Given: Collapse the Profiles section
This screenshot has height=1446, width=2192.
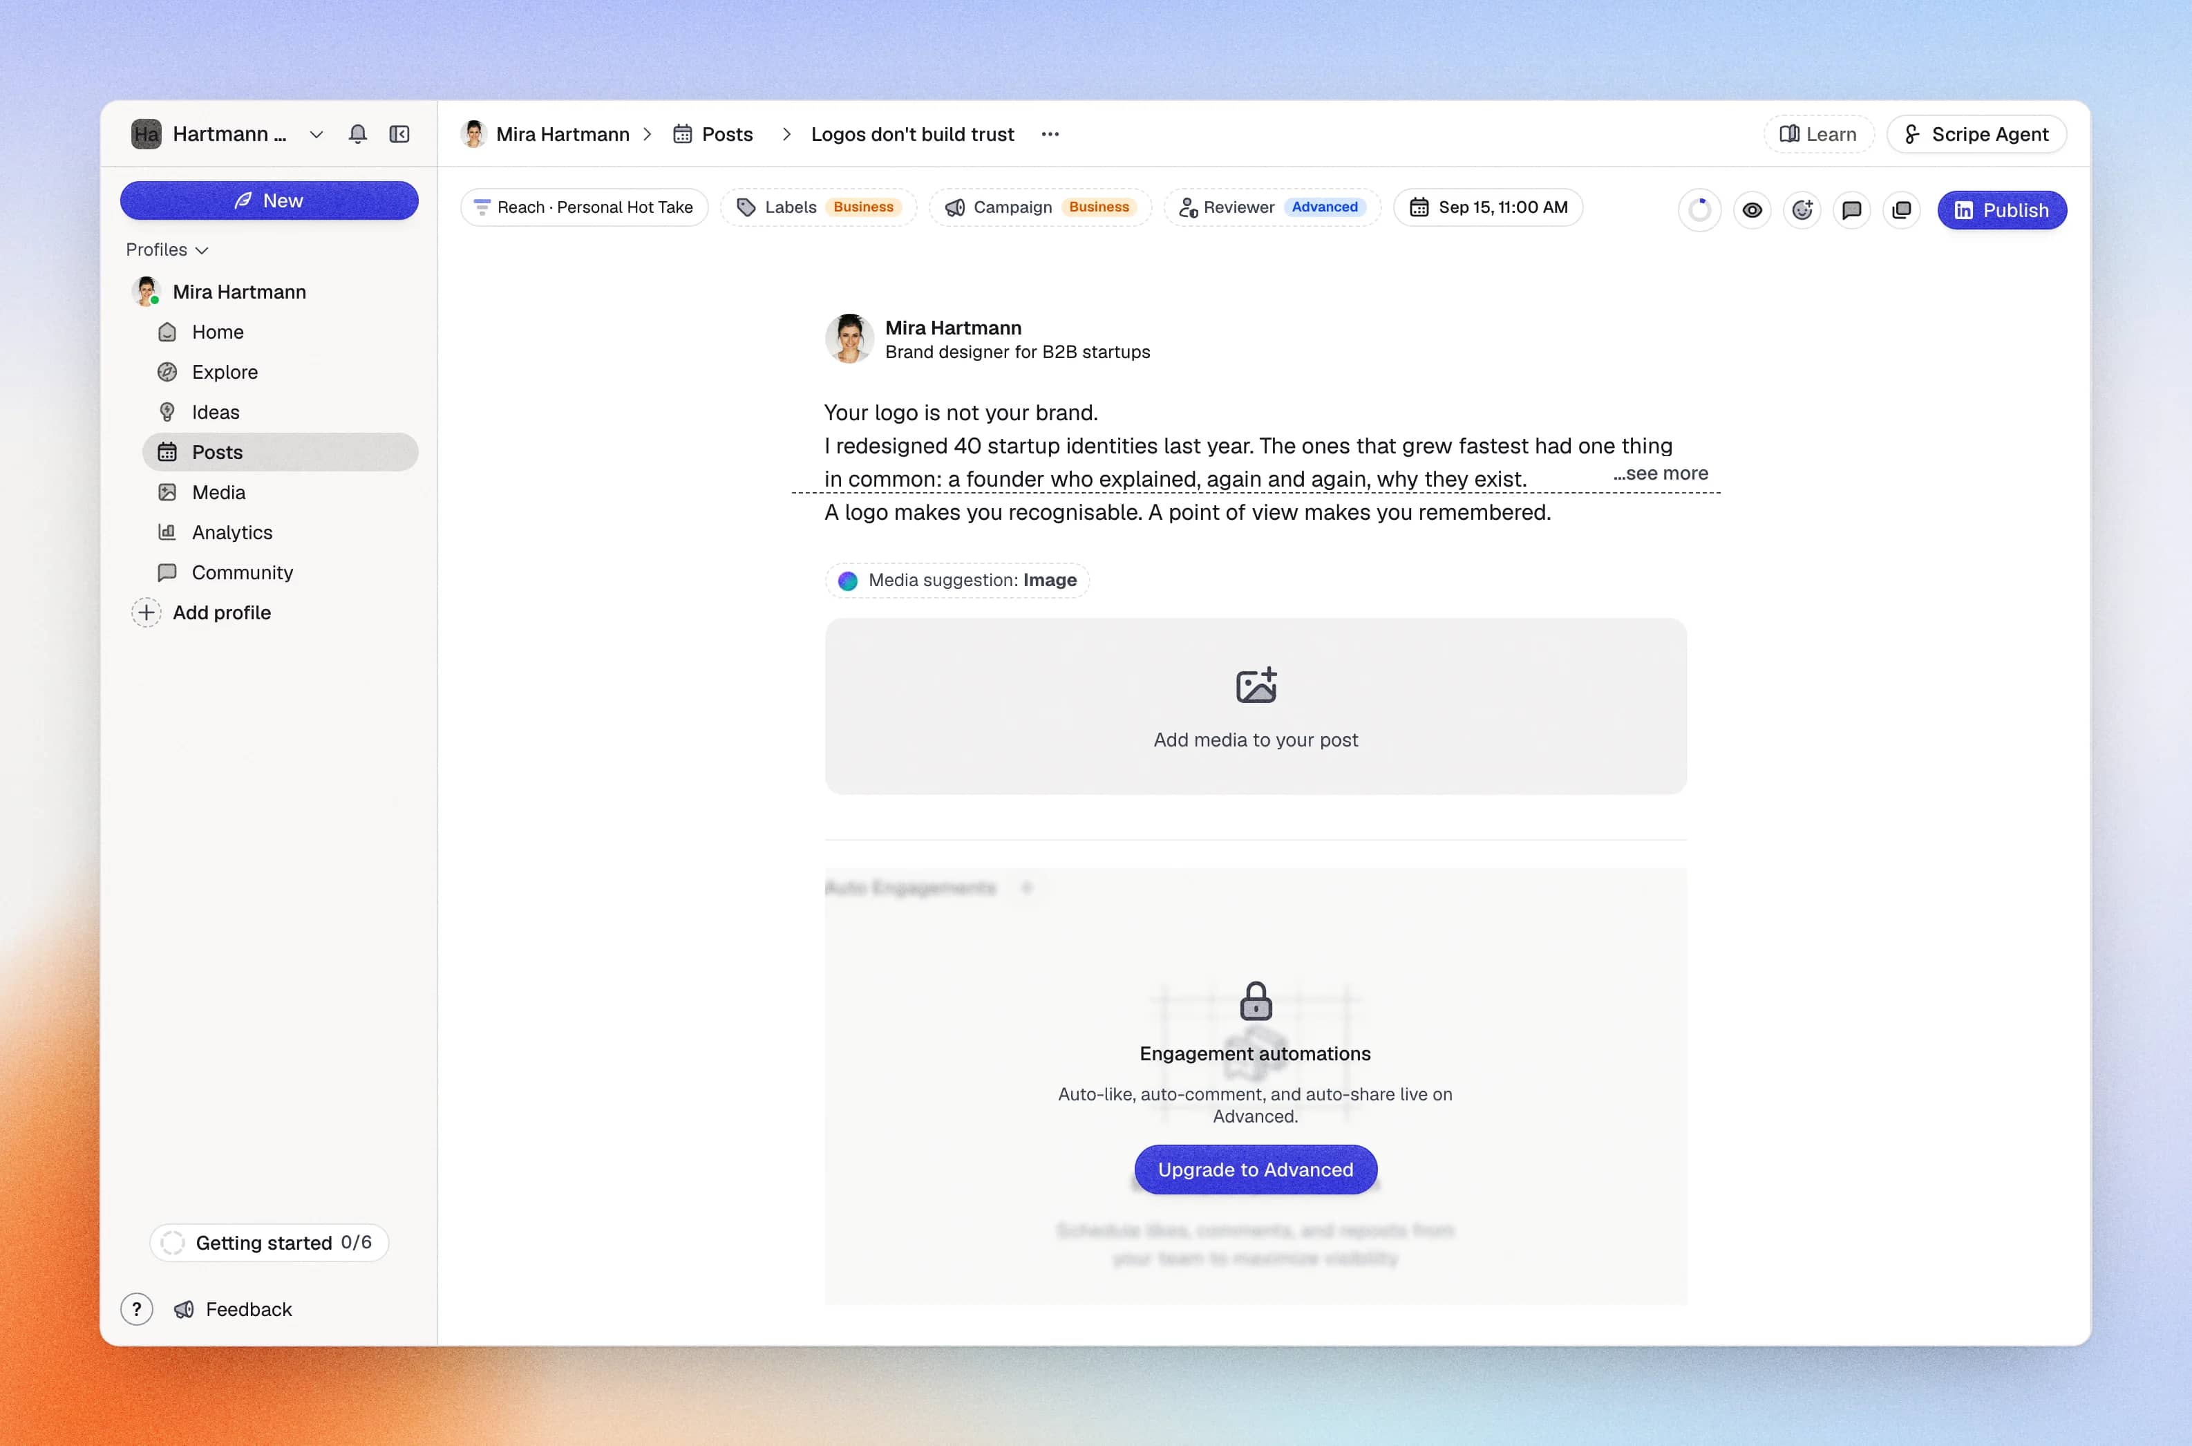Looking at the screenshot, I should coord(167,250).
